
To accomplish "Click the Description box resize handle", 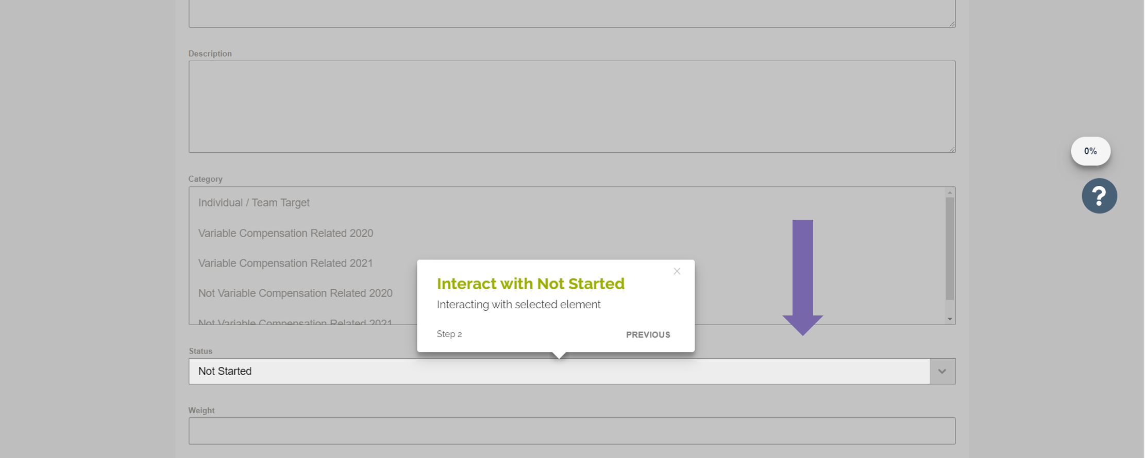I will [x=952, y=149].
